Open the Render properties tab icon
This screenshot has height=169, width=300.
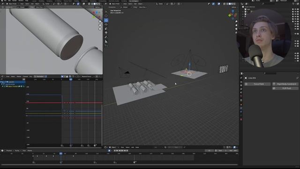point(241,82)
